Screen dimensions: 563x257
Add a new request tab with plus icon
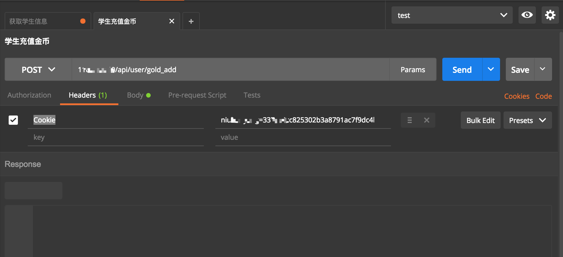click(191, 21)
